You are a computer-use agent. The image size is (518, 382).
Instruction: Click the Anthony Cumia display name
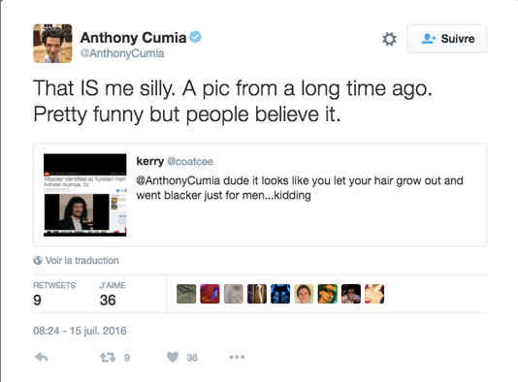[134, 38]
